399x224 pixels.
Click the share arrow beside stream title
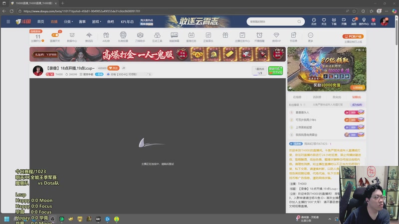pos(124,68)
